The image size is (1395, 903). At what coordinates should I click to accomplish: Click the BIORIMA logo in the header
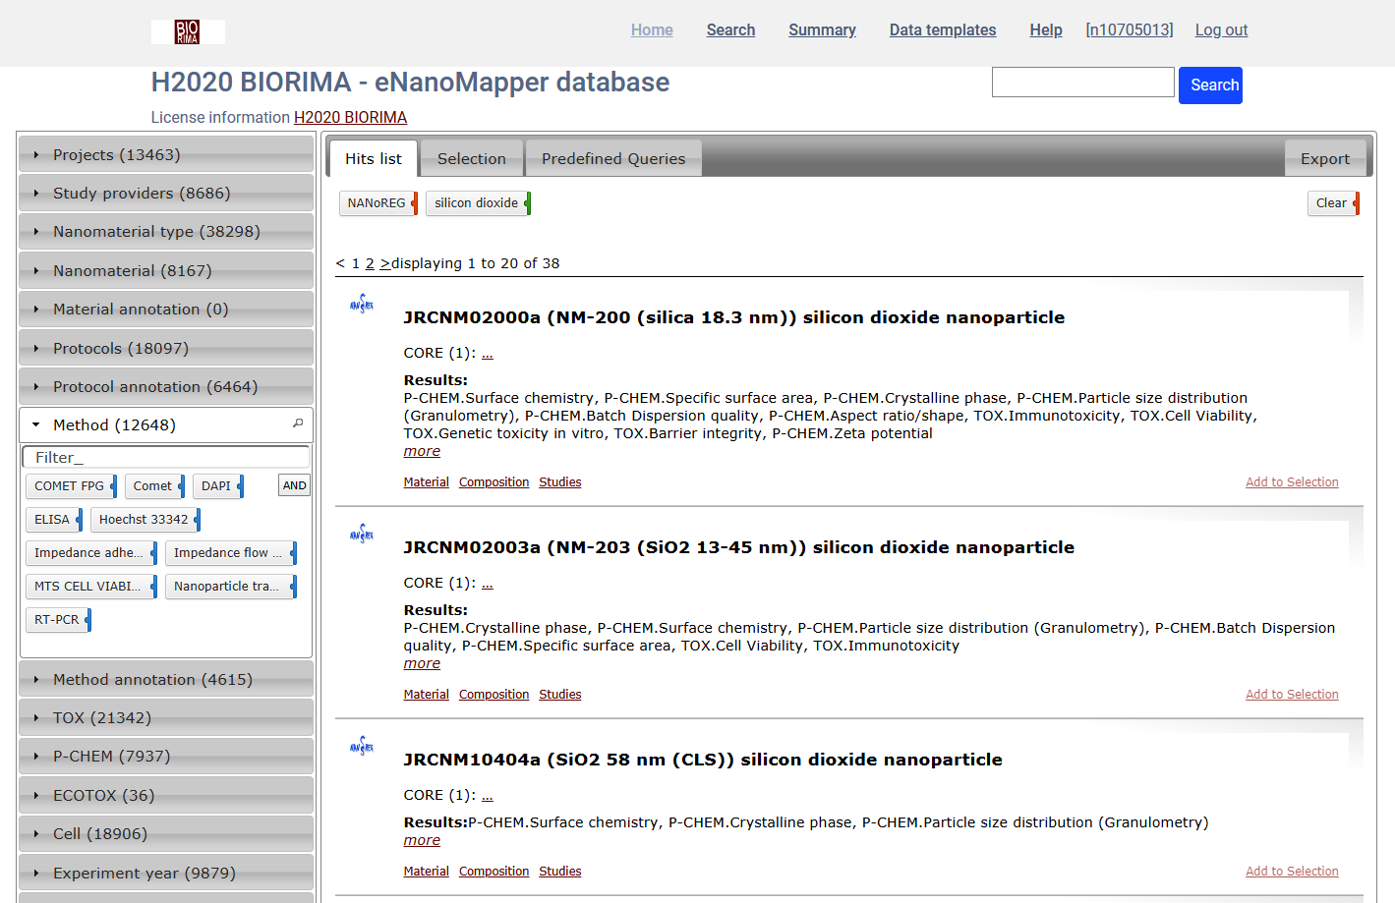(187, 31)
